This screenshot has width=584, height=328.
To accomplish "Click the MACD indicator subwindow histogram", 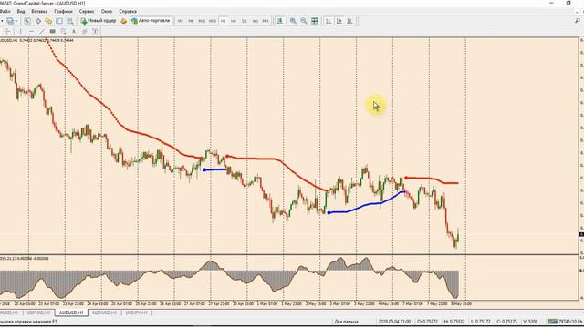I will 229,277.
